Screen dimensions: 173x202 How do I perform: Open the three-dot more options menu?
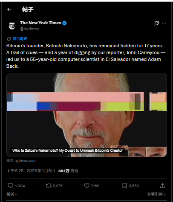pyautogui.click(x=164, y=23)
